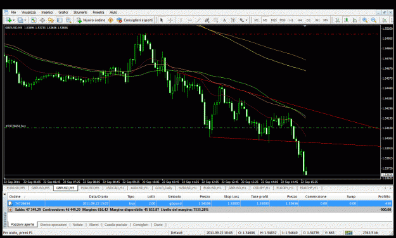Open the Grafici menu
The image size is (396, 238).
tap(63, 12)
